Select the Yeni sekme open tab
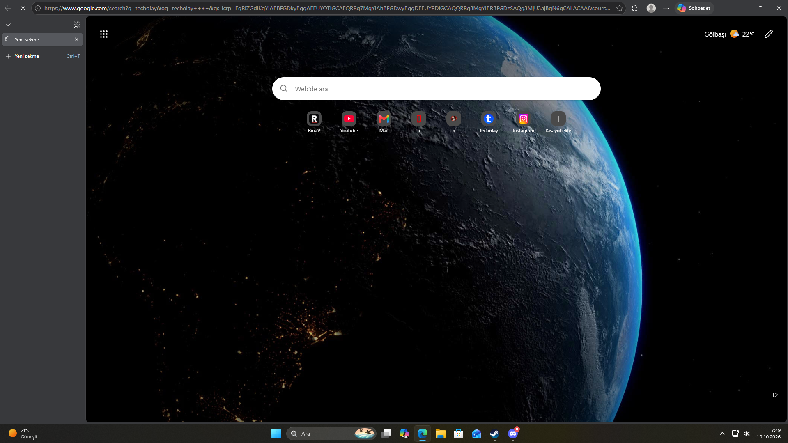The width and height of the screenshot is (788, 443). pyautogui.click(x=43, y=39)
